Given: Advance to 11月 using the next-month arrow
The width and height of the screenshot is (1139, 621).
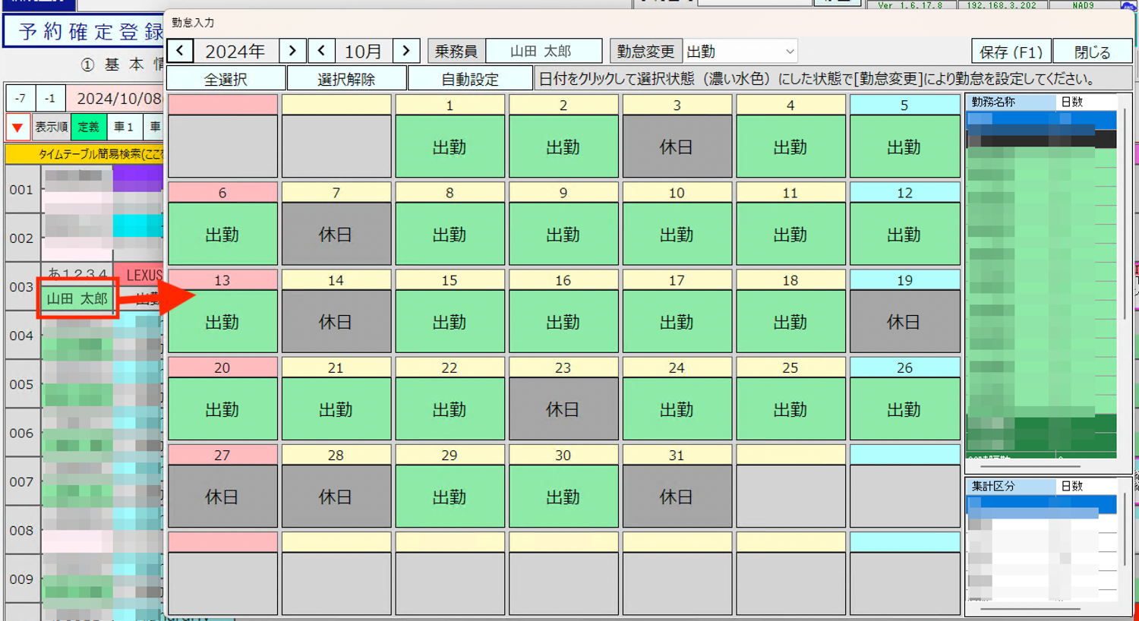Looking at the screenshot, I should pos(407,51).
